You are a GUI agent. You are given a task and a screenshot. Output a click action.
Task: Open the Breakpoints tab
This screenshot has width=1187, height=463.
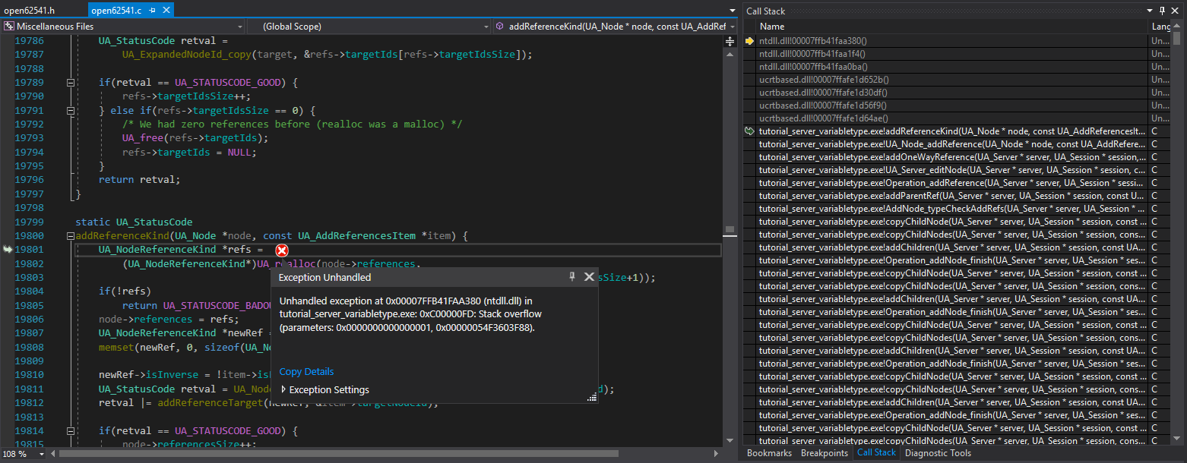[x=825, y=453]
